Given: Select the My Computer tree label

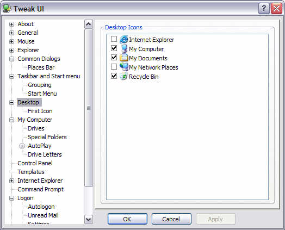Looking at the screenshot, I should 35,120.
